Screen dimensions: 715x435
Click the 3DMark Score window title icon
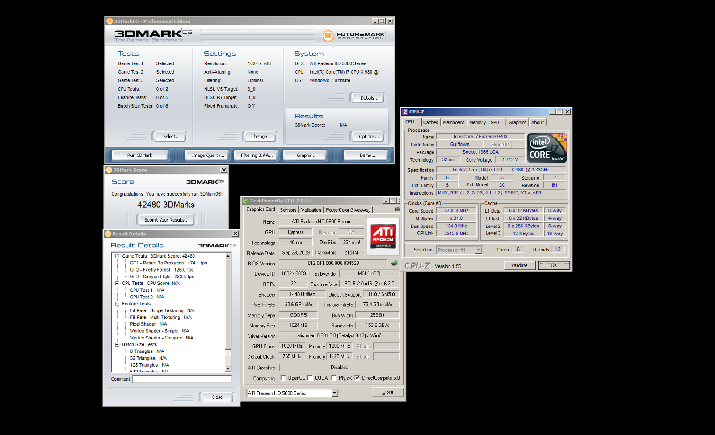point(109,170)
